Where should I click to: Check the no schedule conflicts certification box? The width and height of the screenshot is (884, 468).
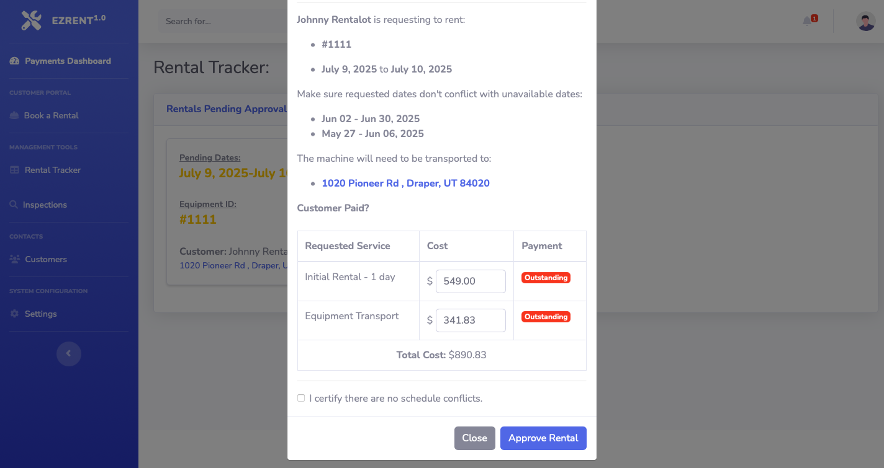[301, 398]
